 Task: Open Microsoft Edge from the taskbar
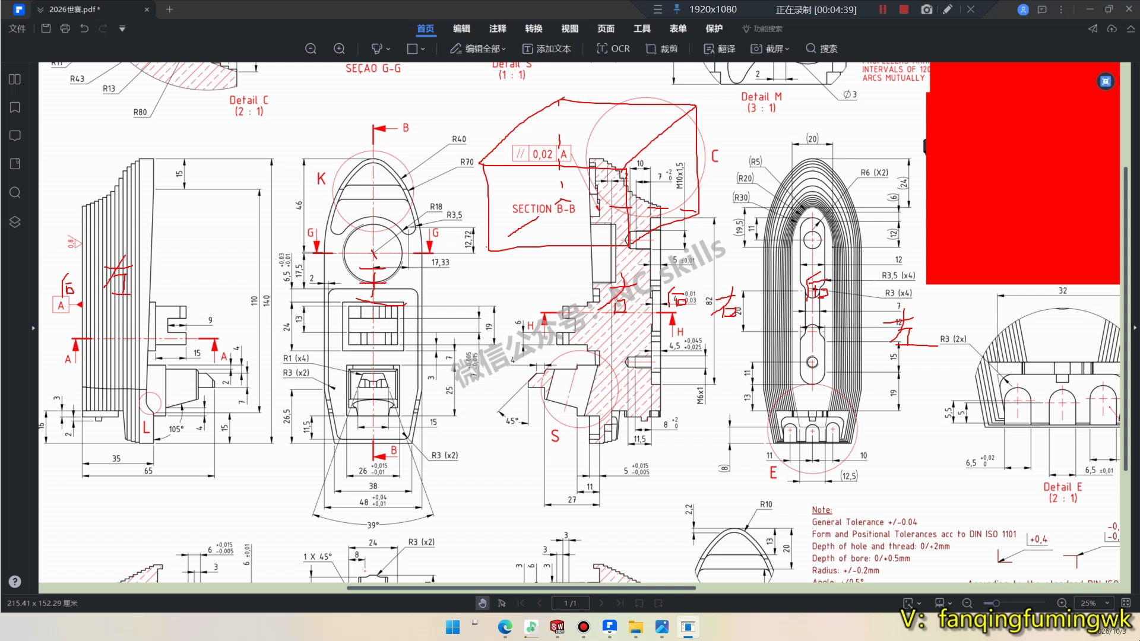tap(505, 627)
